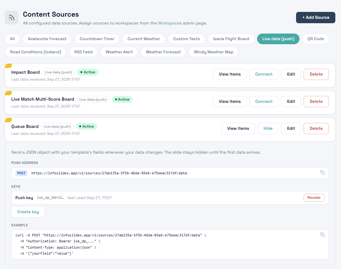The width and height of the screenshot is (341, 269).
Task: Click the Impact Board title
Action: click(25, 72)
